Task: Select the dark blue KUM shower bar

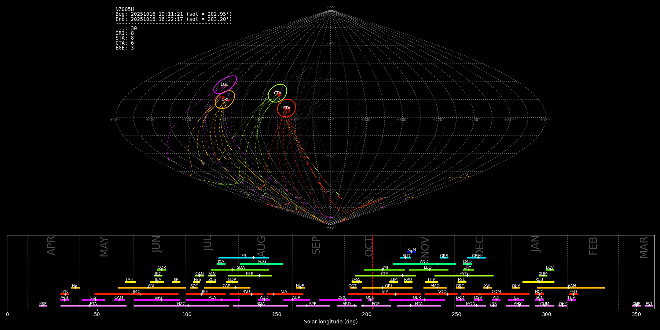Action: click(412, 252)
